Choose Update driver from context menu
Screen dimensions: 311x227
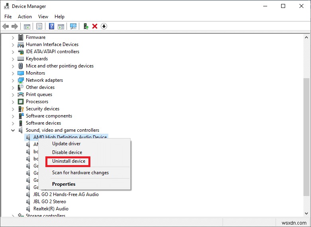pyautogui.click(x=85, y=144)
